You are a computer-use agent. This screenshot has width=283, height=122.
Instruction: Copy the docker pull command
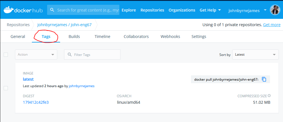tap(264, 79)
